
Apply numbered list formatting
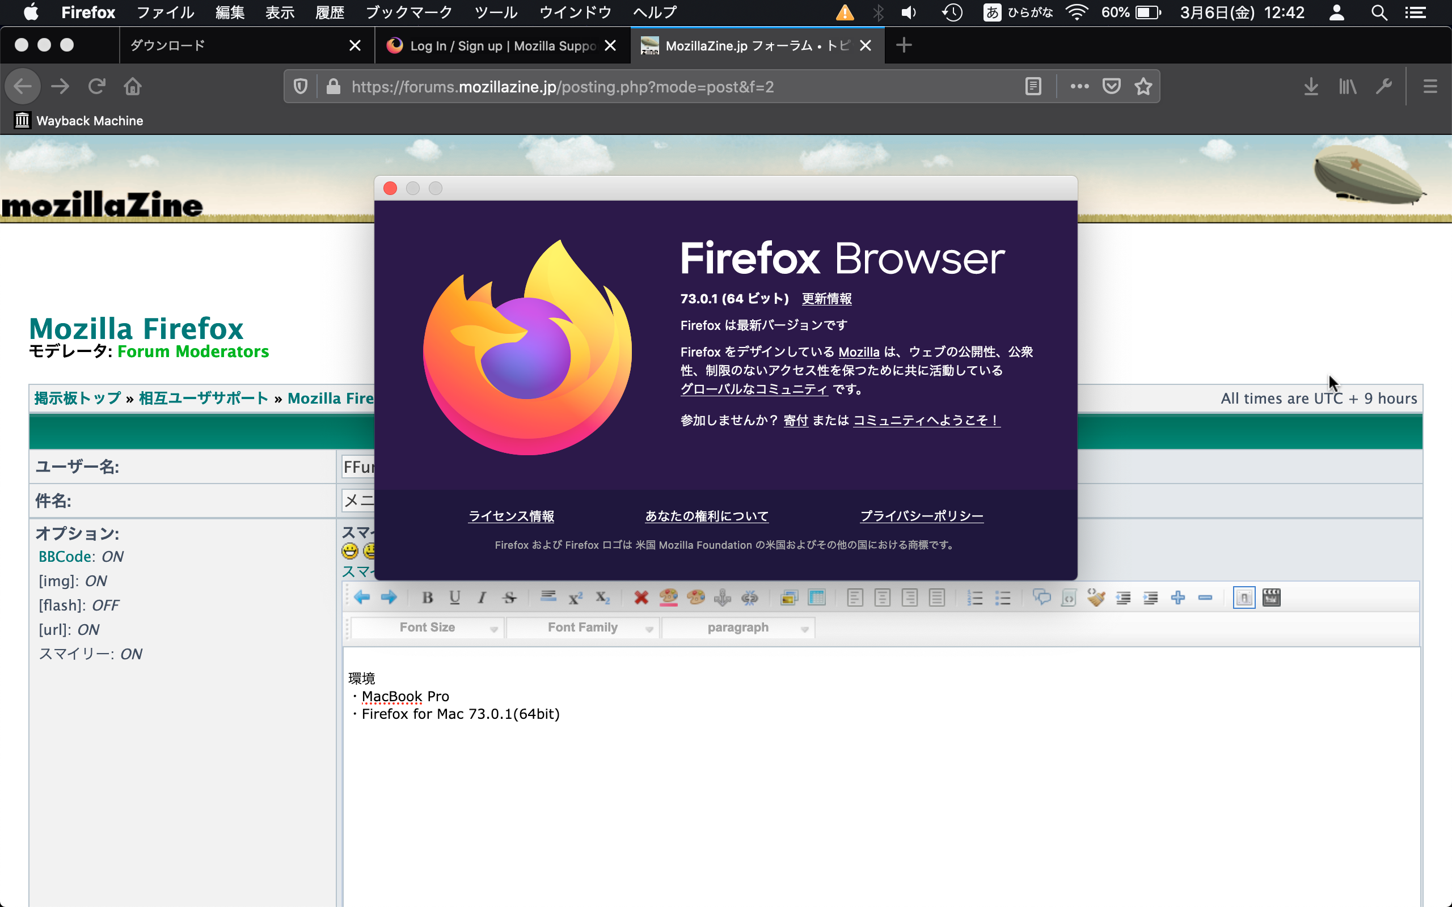[x=974, y=597]
